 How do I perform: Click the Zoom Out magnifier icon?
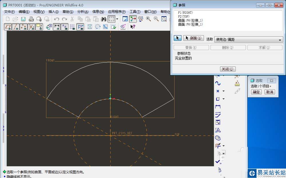point(156,19)
